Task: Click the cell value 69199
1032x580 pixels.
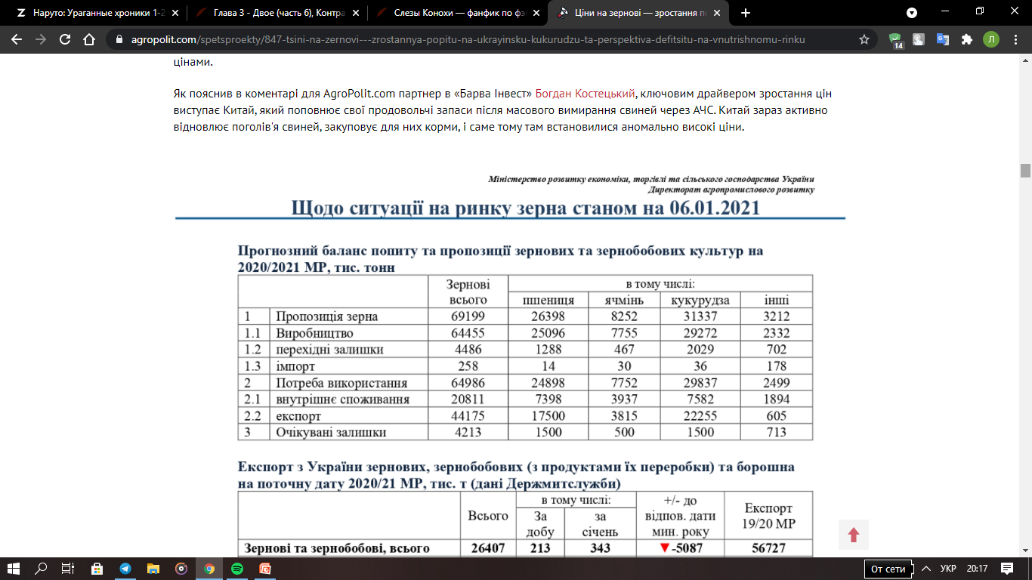Action: click(468, 316)
